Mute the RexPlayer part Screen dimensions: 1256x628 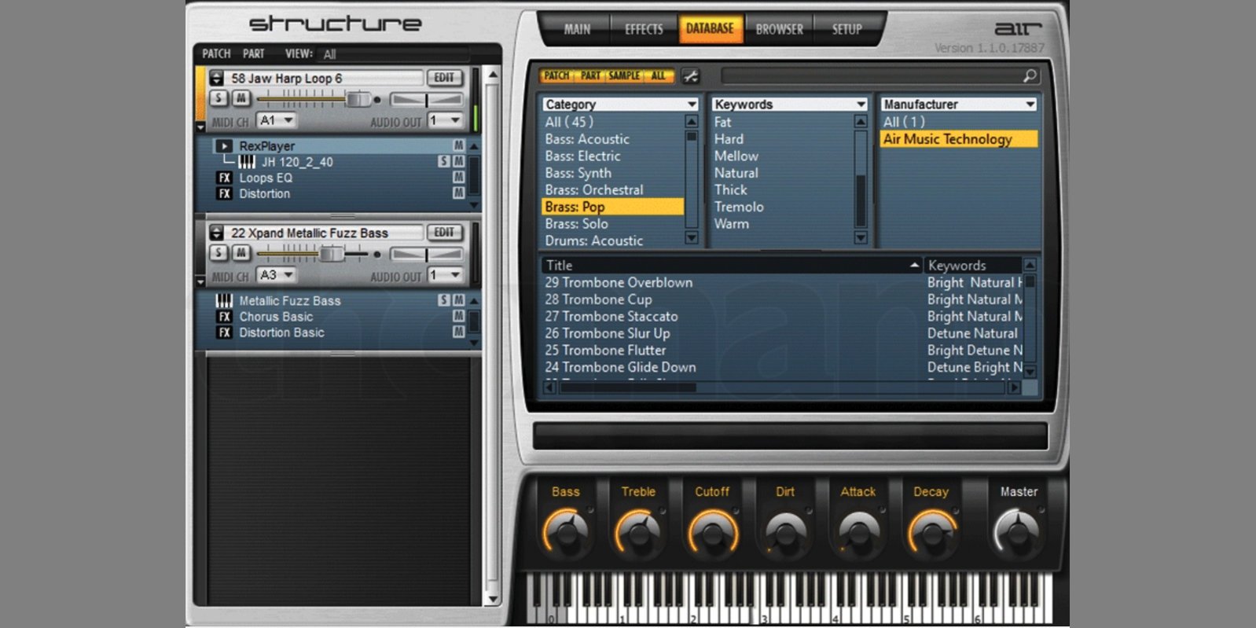[458, 145]
